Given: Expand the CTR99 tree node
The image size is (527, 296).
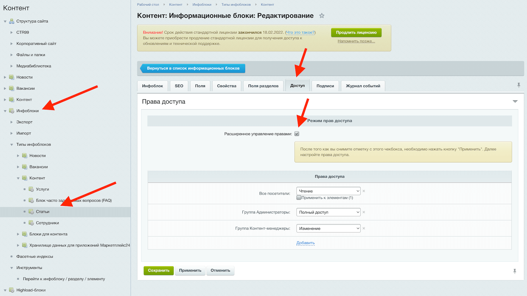Looking at the screenshot, I should [12, 33].
